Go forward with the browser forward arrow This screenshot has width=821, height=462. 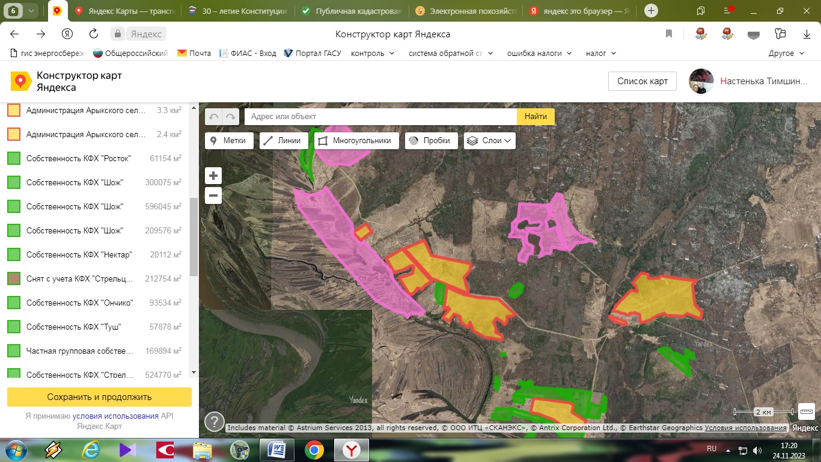[x=41, y=34]
